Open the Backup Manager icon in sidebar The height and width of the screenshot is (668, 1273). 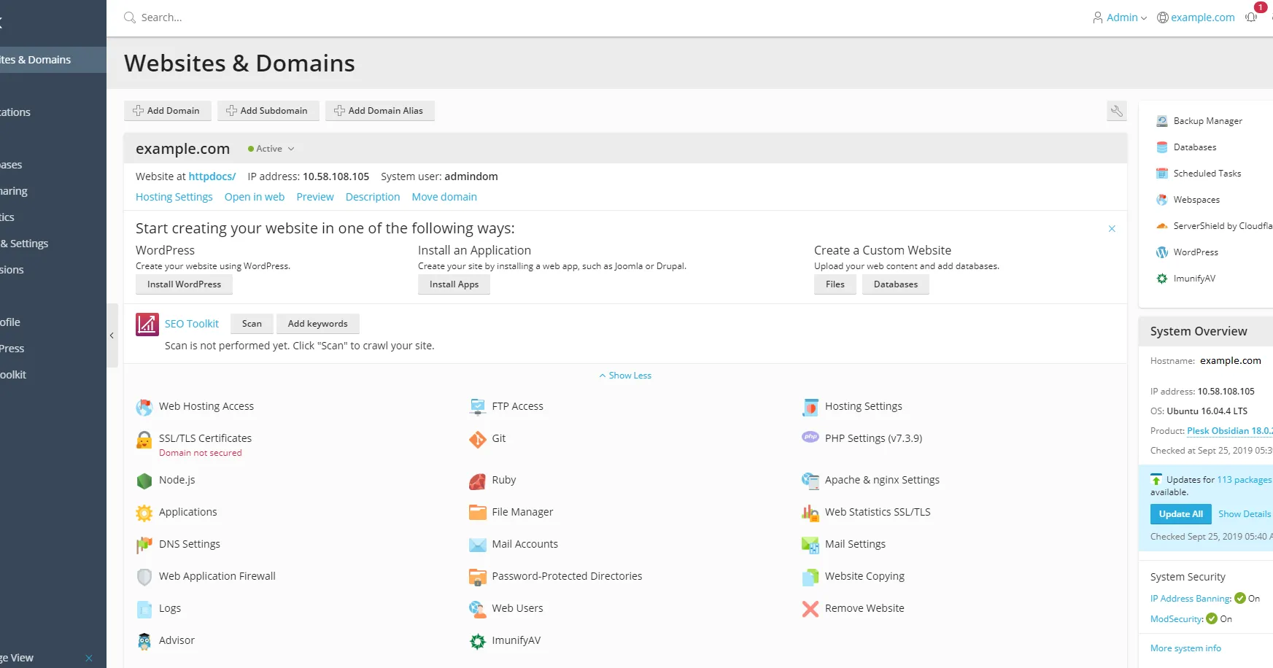[1162, 121]
